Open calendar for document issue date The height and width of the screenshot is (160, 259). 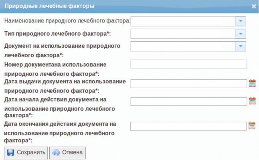pos(252,83)
